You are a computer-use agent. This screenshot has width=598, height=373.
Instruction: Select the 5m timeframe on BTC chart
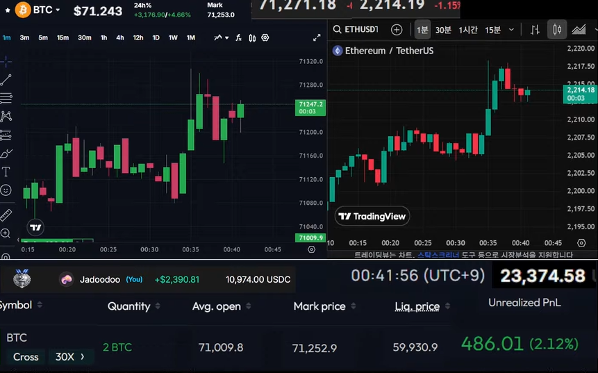coord(43,38)
